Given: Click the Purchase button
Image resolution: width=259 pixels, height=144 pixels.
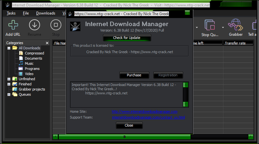Looking at the screenshot, I should point(134,75).
